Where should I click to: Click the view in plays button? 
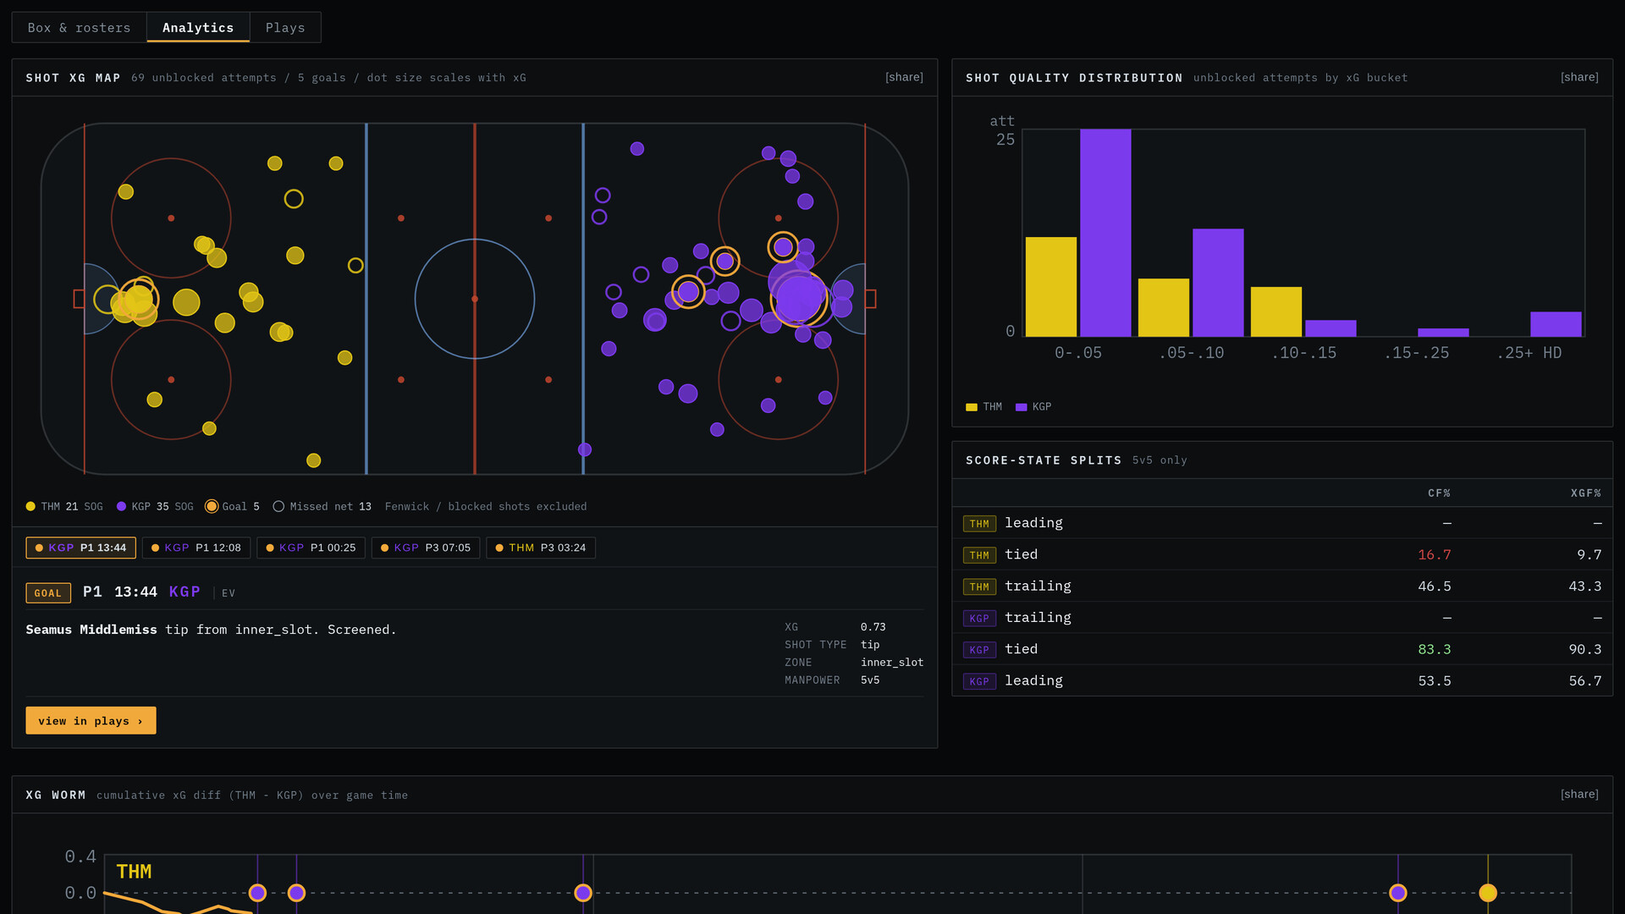pos(91,720)
